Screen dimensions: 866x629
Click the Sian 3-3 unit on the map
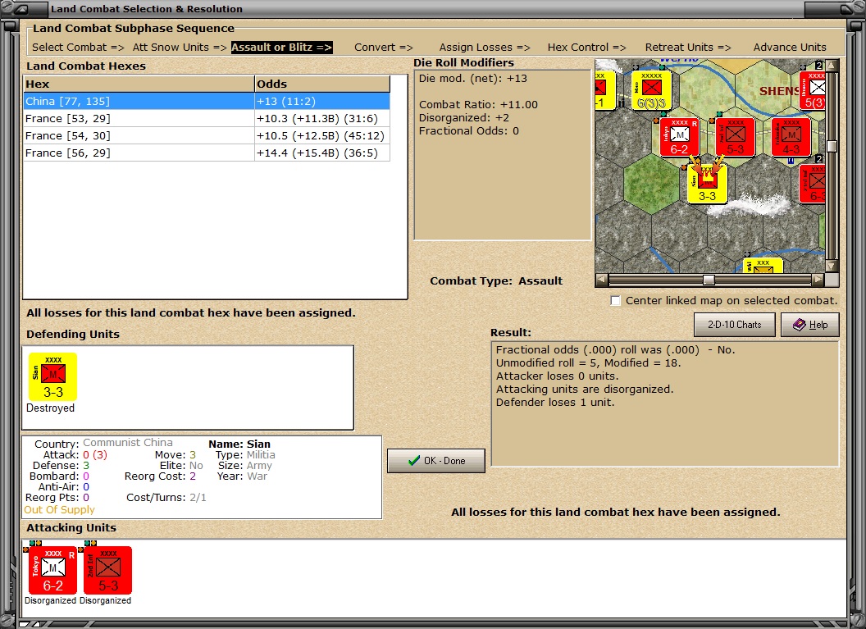click(x=707, y=184)
